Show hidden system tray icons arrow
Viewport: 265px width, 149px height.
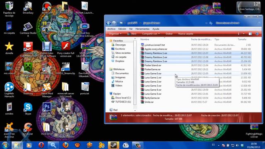click(x=219, y=145)
